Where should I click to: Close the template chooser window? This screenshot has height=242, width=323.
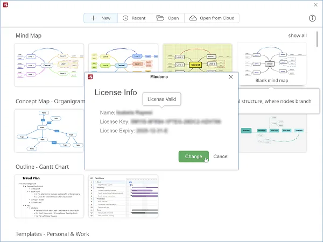pyautogui.click(x=315, y=5)
